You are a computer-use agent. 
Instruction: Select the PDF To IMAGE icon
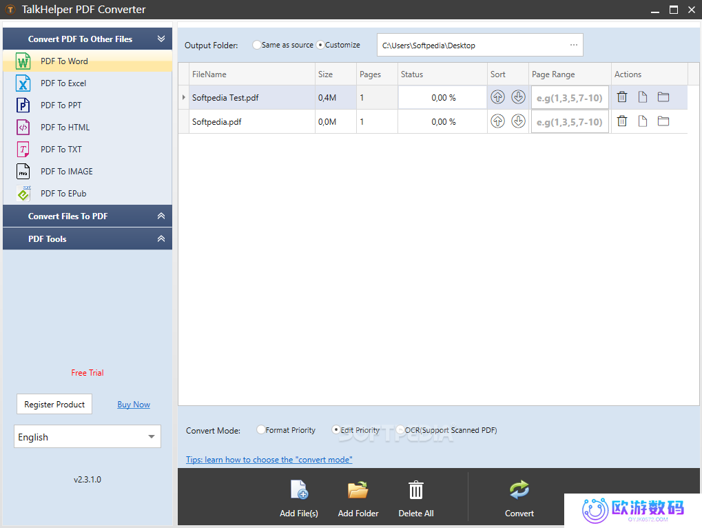[x=23, y=172]
